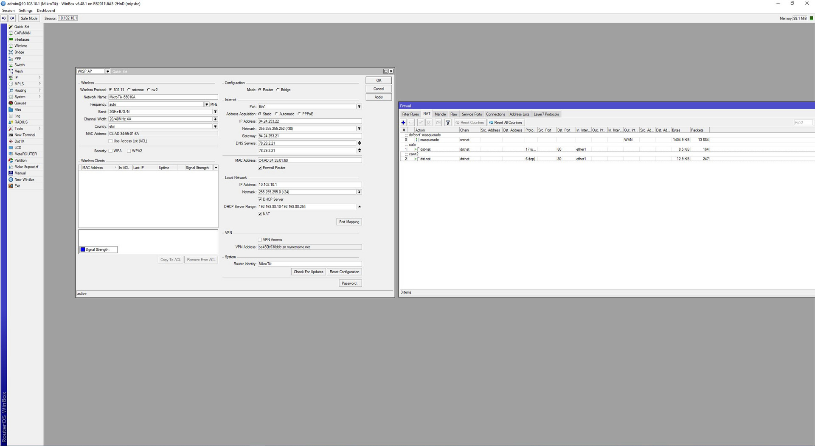815x446 pixels.
Task: Toggle DHCP Server checkbox
Action: [x=260, y=199]
